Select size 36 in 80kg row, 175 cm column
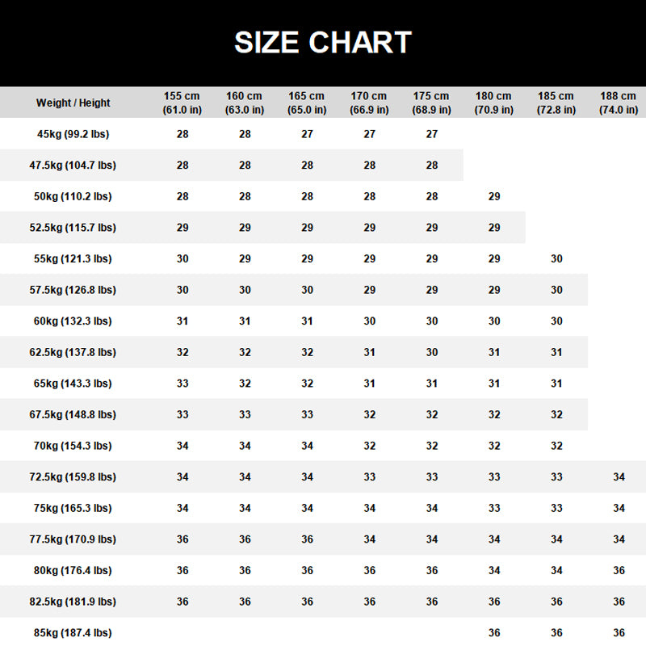Viewport: 646px width, 646px height. 432,571
